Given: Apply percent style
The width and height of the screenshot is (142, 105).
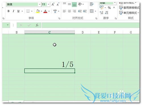Looking at the screenshot, I should click(109, 8).
